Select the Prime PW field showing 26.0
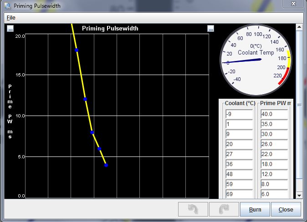This screenshot has height=222, width=307. pyautogui.click(x=274, y=144)
